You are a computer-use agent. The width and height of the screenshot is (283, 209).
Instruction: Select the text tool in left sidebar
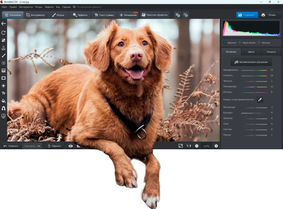[4, 93]
